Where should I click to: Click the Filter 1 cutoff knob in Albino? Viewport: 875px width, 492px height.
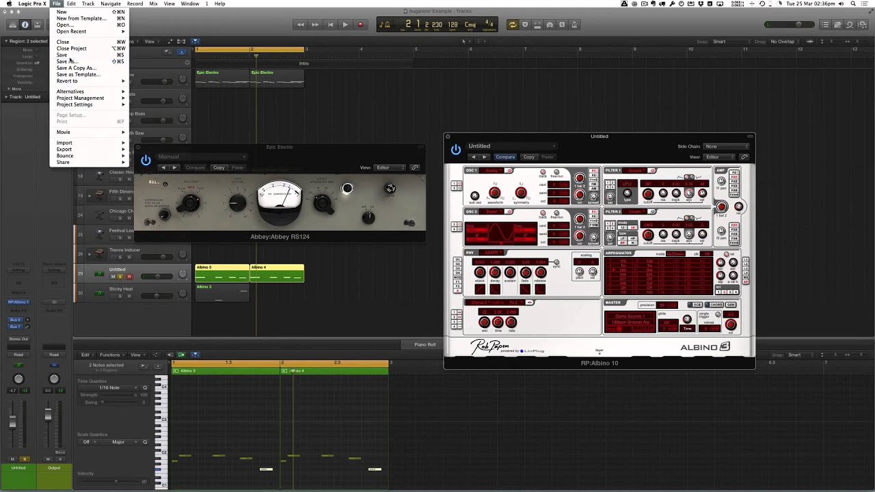[x=648, y=194]
